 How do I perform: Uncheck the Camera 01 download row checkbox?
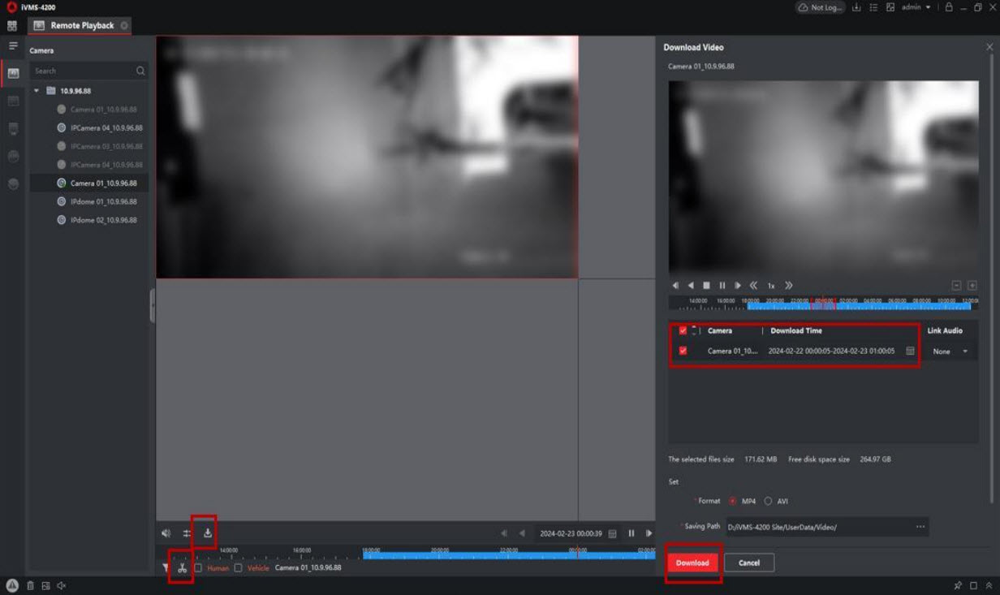click(x=683, y=351)
